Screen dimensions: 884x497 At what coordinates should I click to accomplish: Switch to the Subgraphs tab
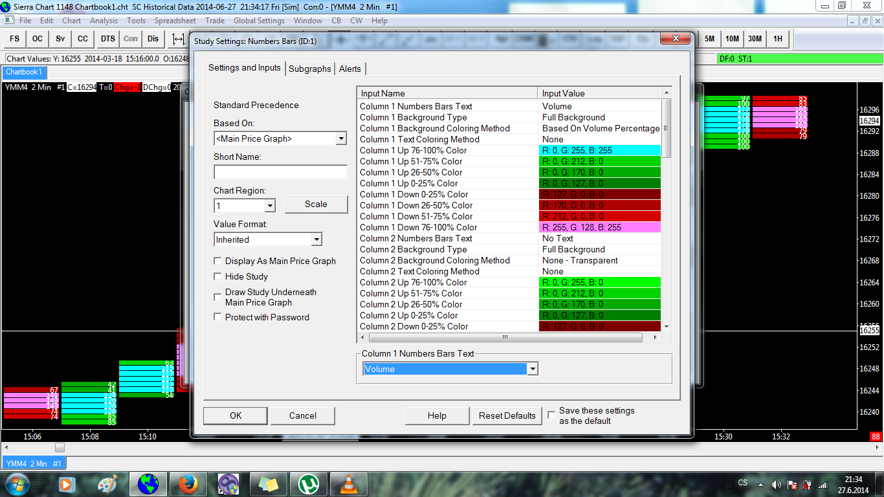pyautogui.click(x=310, y=69)
